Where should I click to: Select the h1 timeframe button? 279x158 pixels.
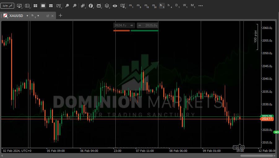(162, 6)
